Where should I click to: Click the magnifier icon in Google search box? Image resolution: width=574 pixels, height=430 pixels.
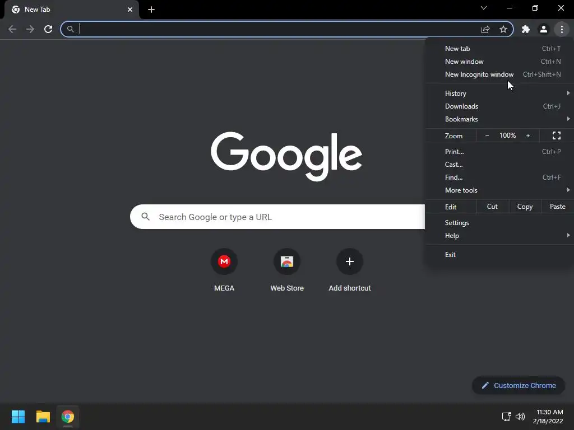[x=145, y=217]
